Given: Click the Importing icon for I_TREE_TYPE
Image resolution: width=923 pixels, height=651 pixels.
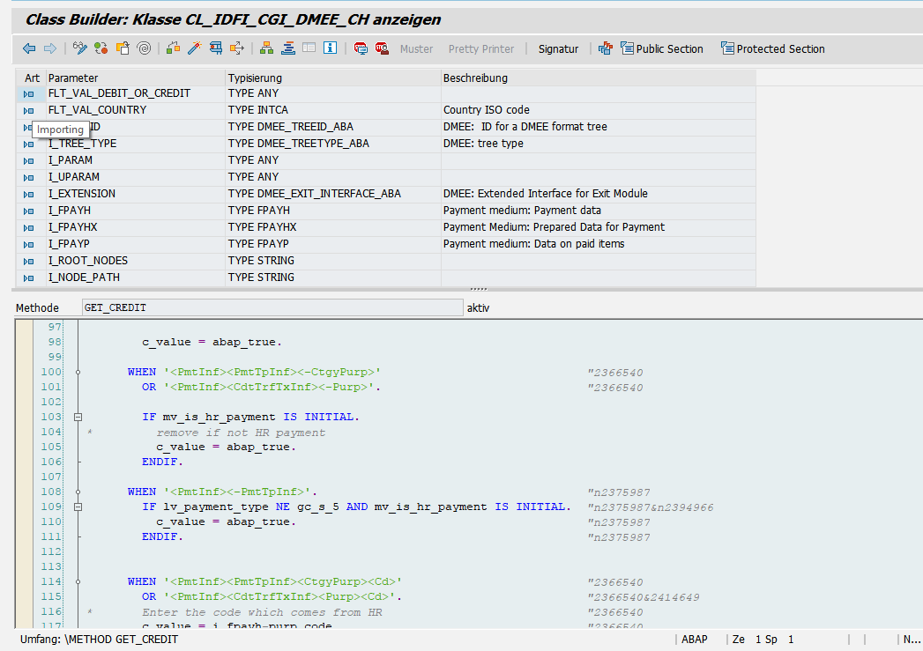Looking at the screenshot, I should tap(28, 144).
